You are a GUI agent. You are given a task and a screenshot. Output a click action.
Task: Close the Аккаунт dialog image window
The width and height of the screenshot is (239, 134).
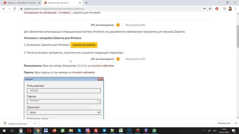(100, 79)
